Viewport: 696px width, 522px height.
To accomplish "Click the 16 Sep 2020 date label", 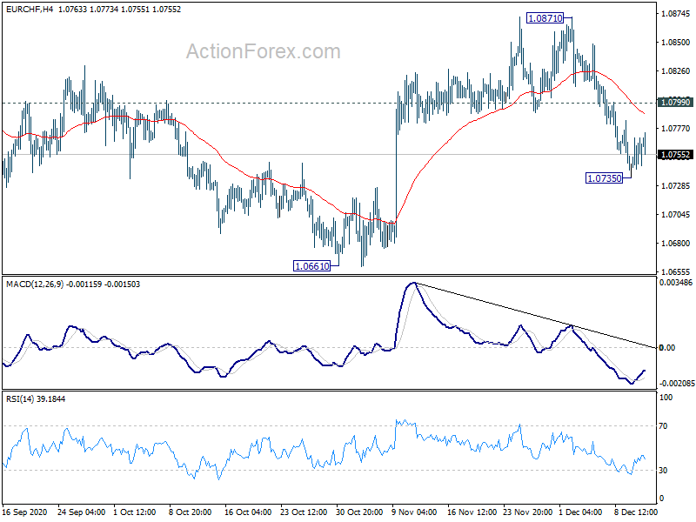I will click(x=24, y=512).
